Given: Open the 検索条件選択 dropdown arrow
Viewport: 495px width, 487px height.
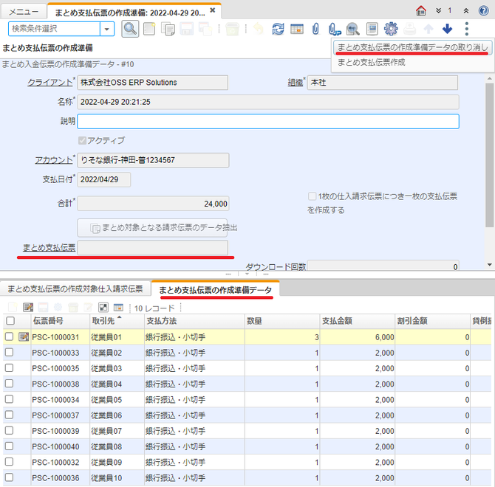Looking at the screenshot, I should point(107,29).
